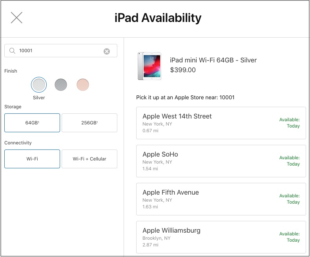This screenshot has height=257, width=310.
Task: Choose 256GB storage option
Action: click(89, 123)
